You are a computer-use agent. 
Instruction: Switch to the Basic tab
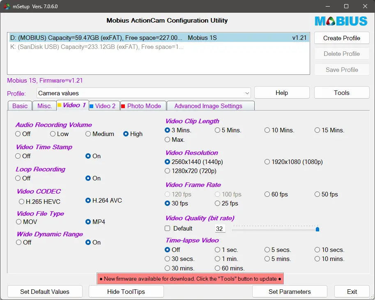pyautogui.click(x=20, y=106)
